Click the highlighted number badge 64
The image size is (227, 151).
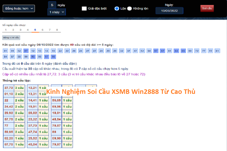[x=176, y=51]
